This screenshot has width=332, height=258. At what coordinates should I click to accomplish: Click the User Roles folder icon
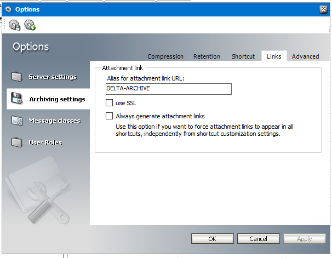click(16, 142)
